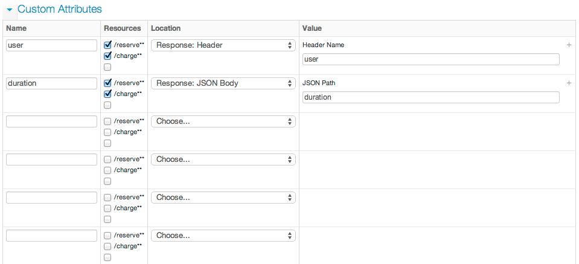Click the first empty Name field
The image size is (579, 264).
click(x=52, y=121)
